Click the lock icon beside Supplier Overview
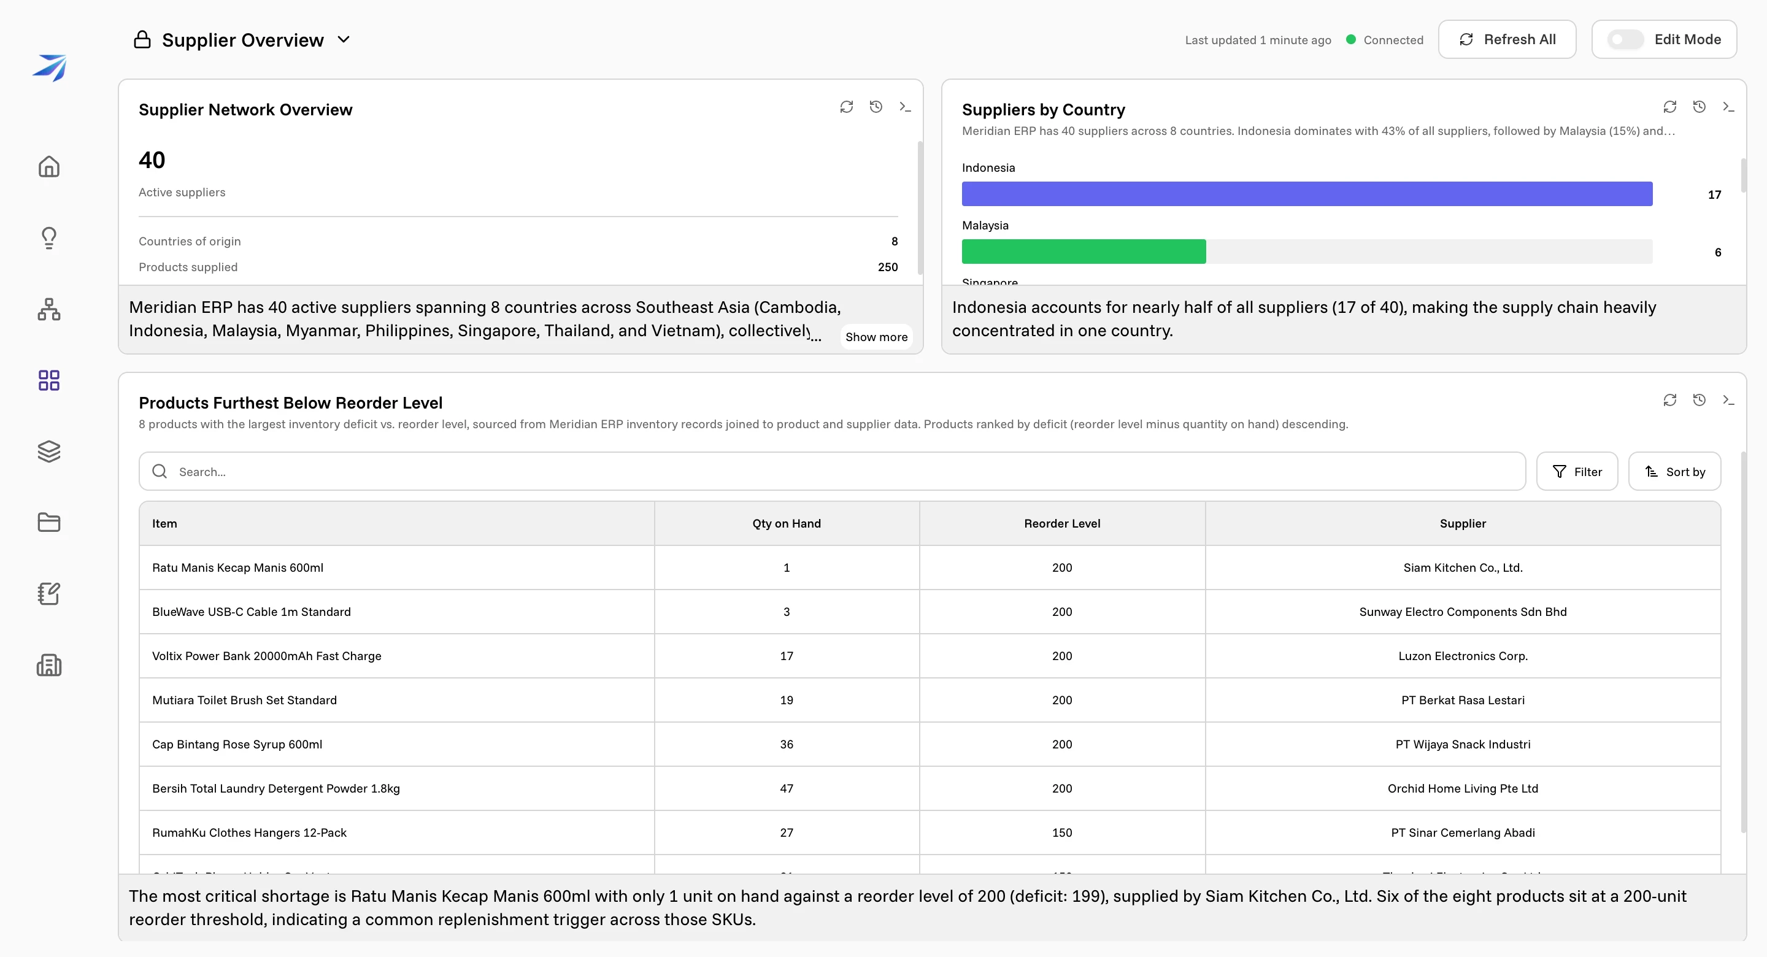The image size is (1767, 957). point(142,40)
